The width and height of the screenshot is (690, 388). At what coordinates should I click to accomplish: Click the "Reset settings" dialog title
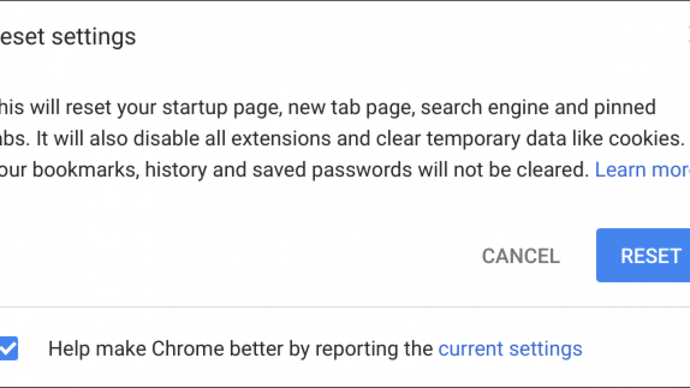(67, 37)
